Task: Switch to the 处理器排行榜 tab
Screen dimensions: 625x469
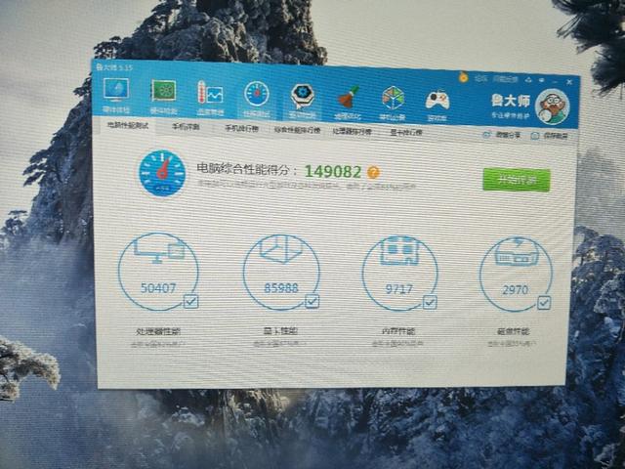Action: tap(352, 131)
